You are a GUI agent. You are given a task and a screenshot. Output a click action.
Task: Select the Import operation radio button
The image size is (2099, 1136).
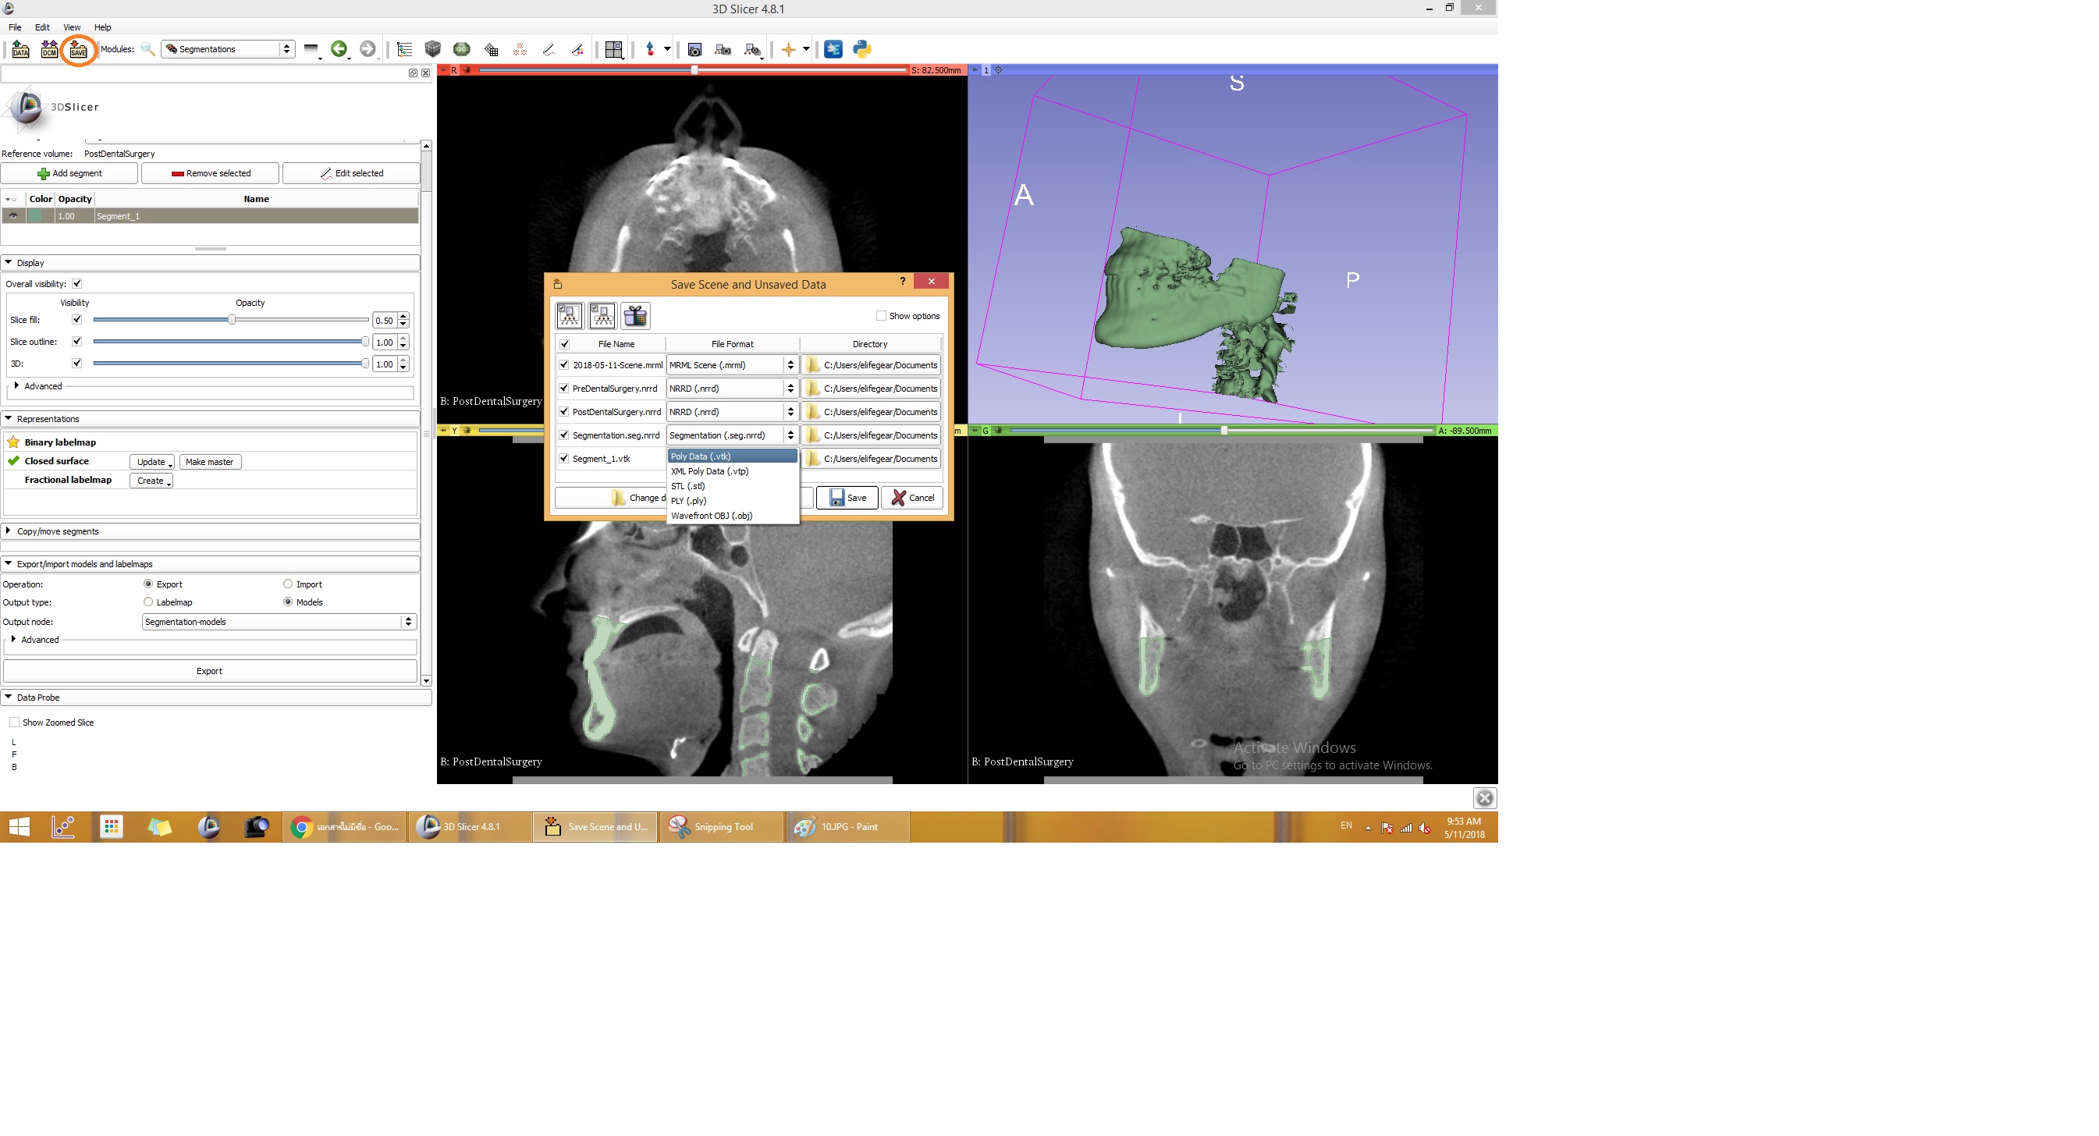(x=288, y=584)
